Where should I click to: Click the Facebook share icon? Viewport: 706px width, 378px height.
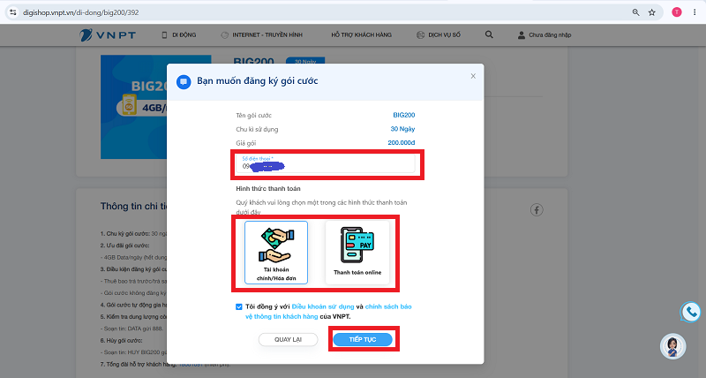pyautogui.click(x=537, y=209)
